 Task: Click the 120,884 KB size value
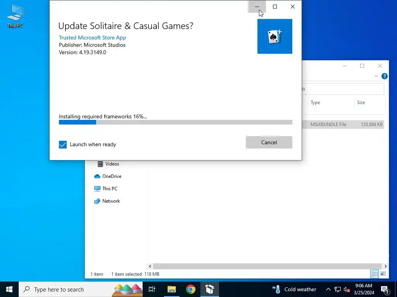[372, 124]
